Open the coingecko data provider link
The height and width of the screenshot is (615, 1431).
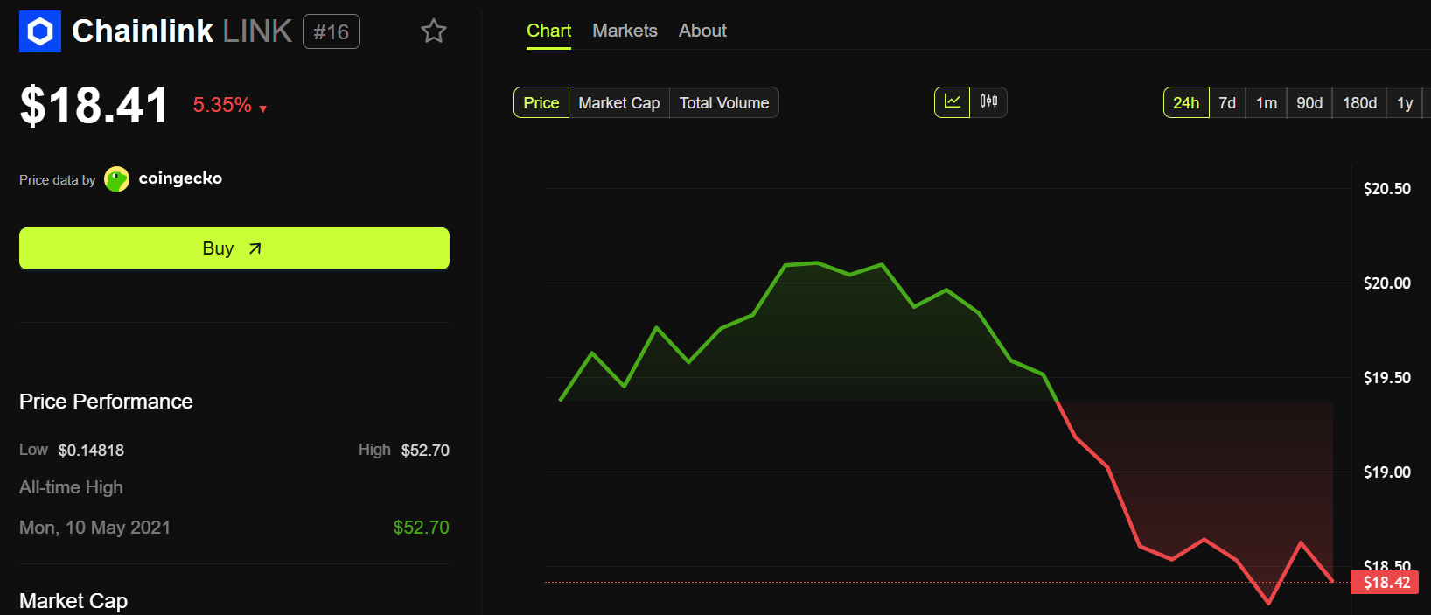click(164, 178)
